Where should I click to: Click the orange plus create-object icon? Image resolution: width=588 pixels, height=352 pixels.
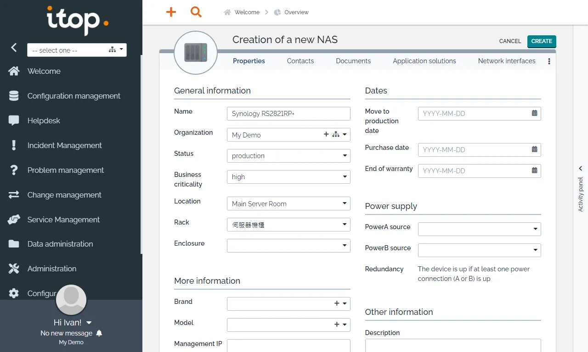(x=171, y=12)
